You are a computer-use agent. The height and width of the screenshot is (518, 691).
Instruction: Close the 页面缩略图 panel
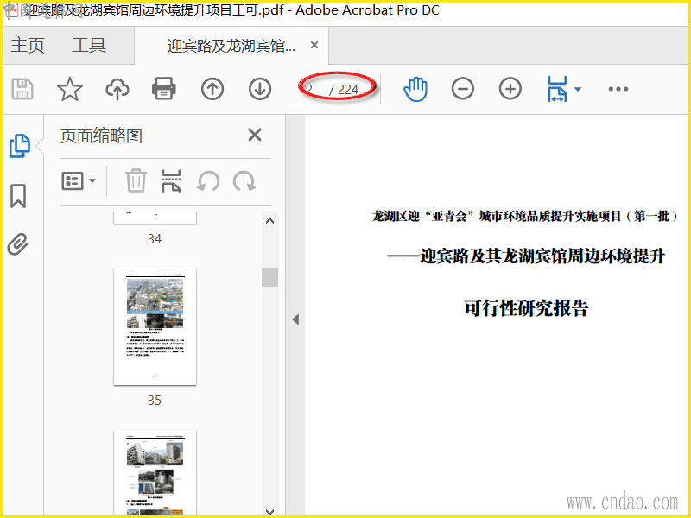click(x=255, y=135)
